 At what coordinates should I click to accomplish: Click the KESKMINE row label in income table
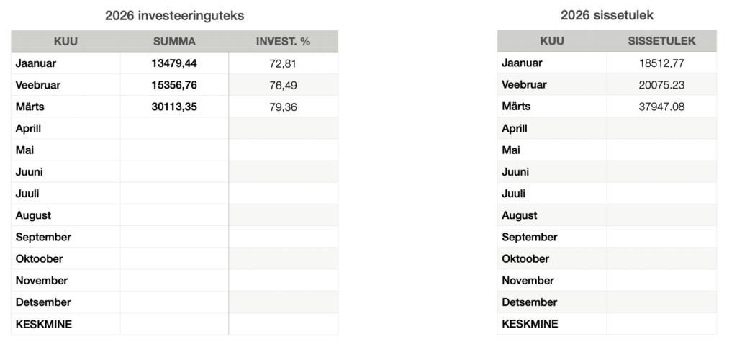click(530, 324)
